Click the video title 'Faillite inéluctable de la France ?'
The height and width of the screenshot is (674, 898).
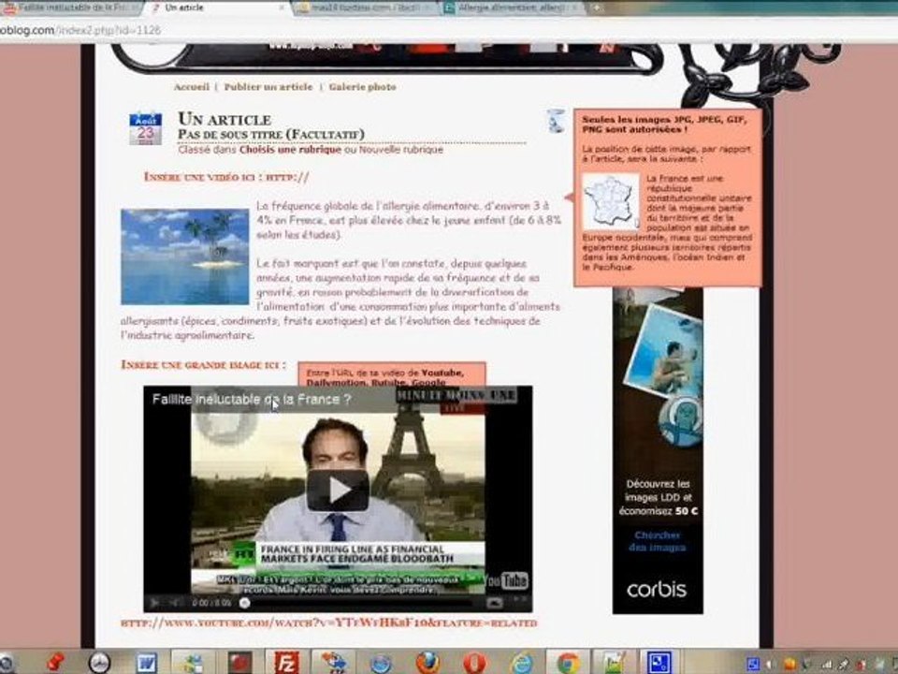[252, 400]
